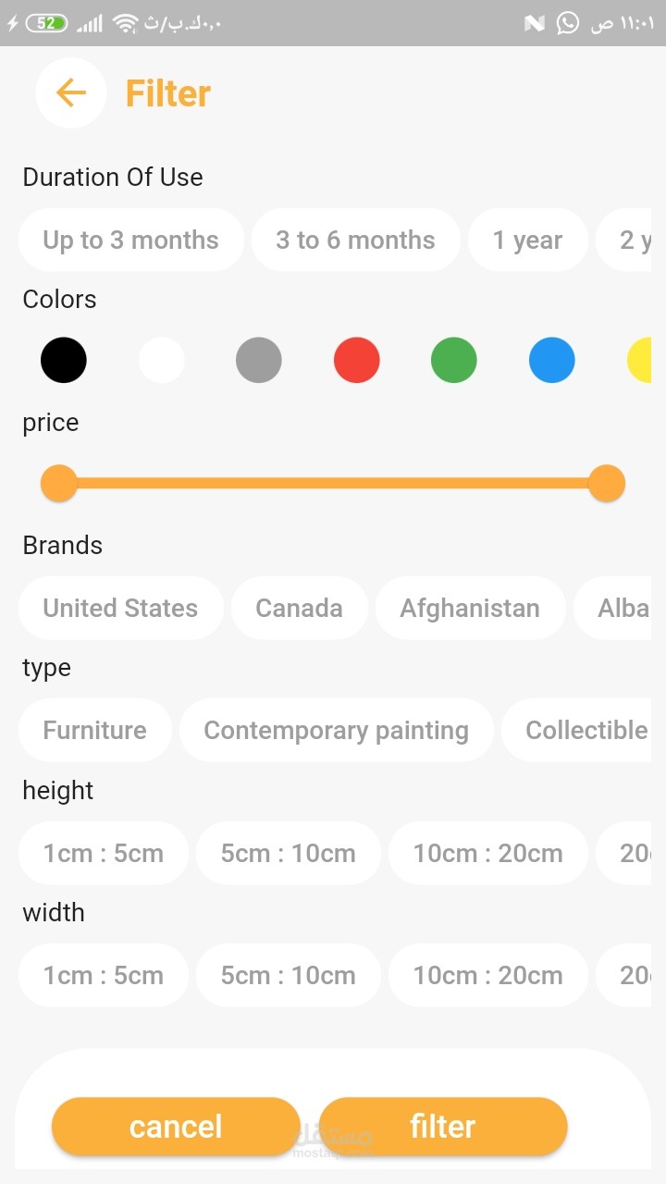
Task: Select the "Furniture" type chip
Action: [x=94, y=731]
